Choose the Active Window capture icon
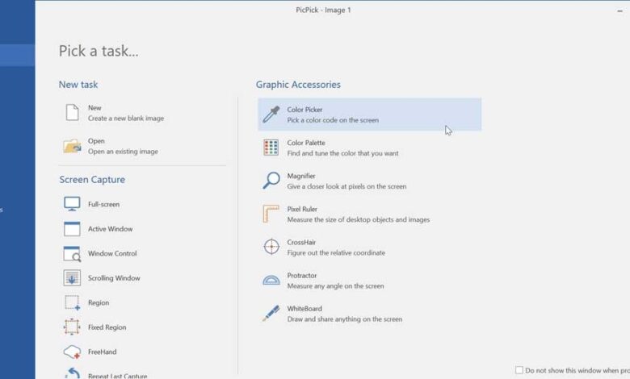630x379 pixels. (72, 229)
